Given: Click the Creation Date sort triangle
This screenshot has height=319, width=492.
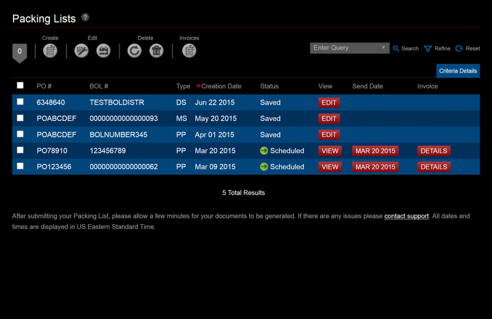Looking at the screenshot, I should pos(199,86).
